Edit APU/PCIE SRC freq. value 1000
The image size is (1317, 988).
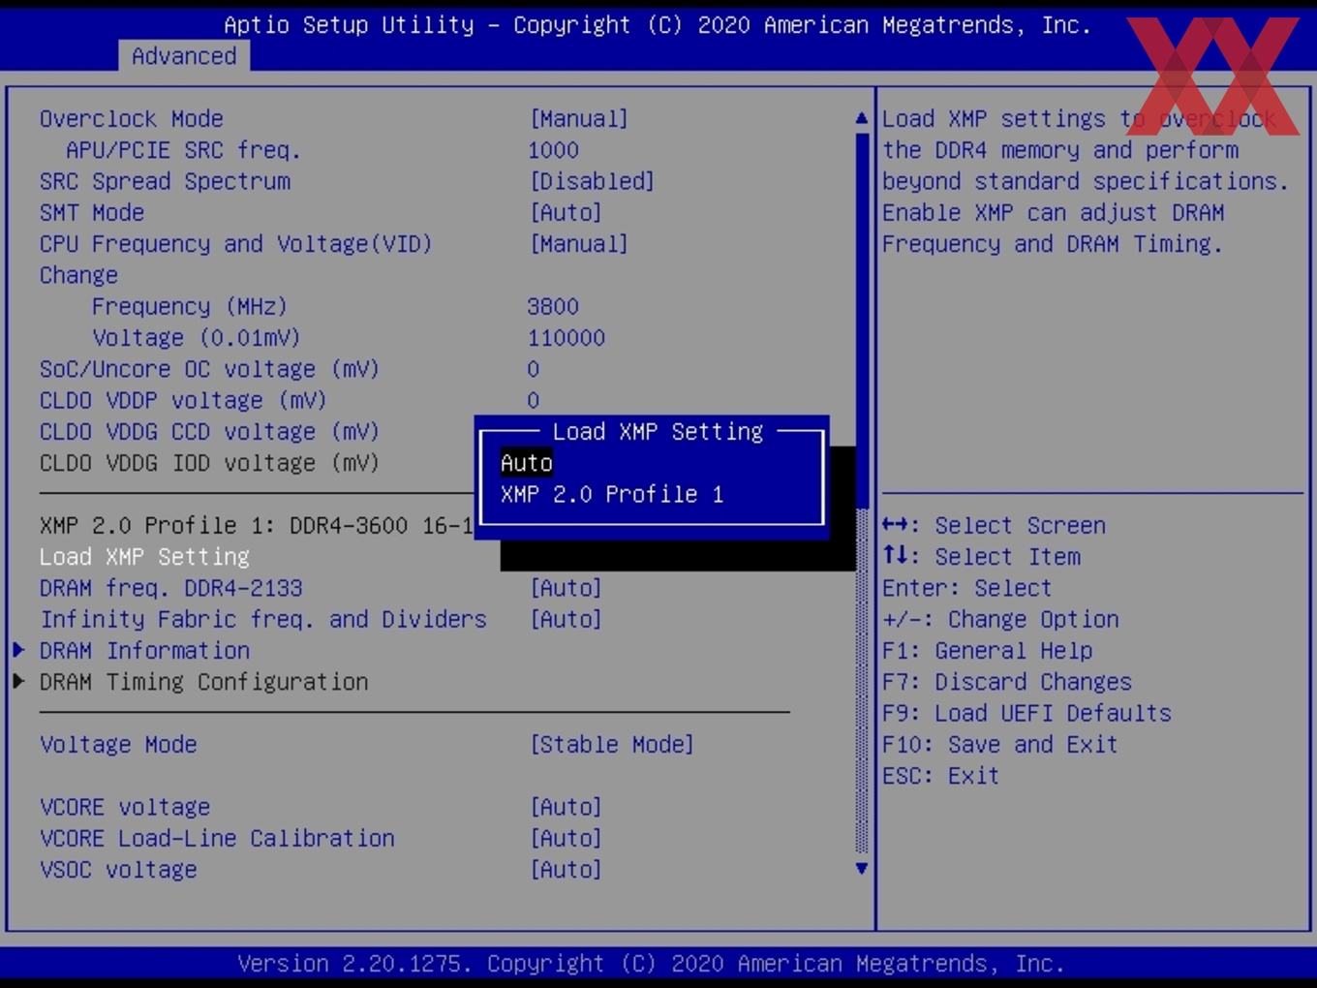pos(553,150)
